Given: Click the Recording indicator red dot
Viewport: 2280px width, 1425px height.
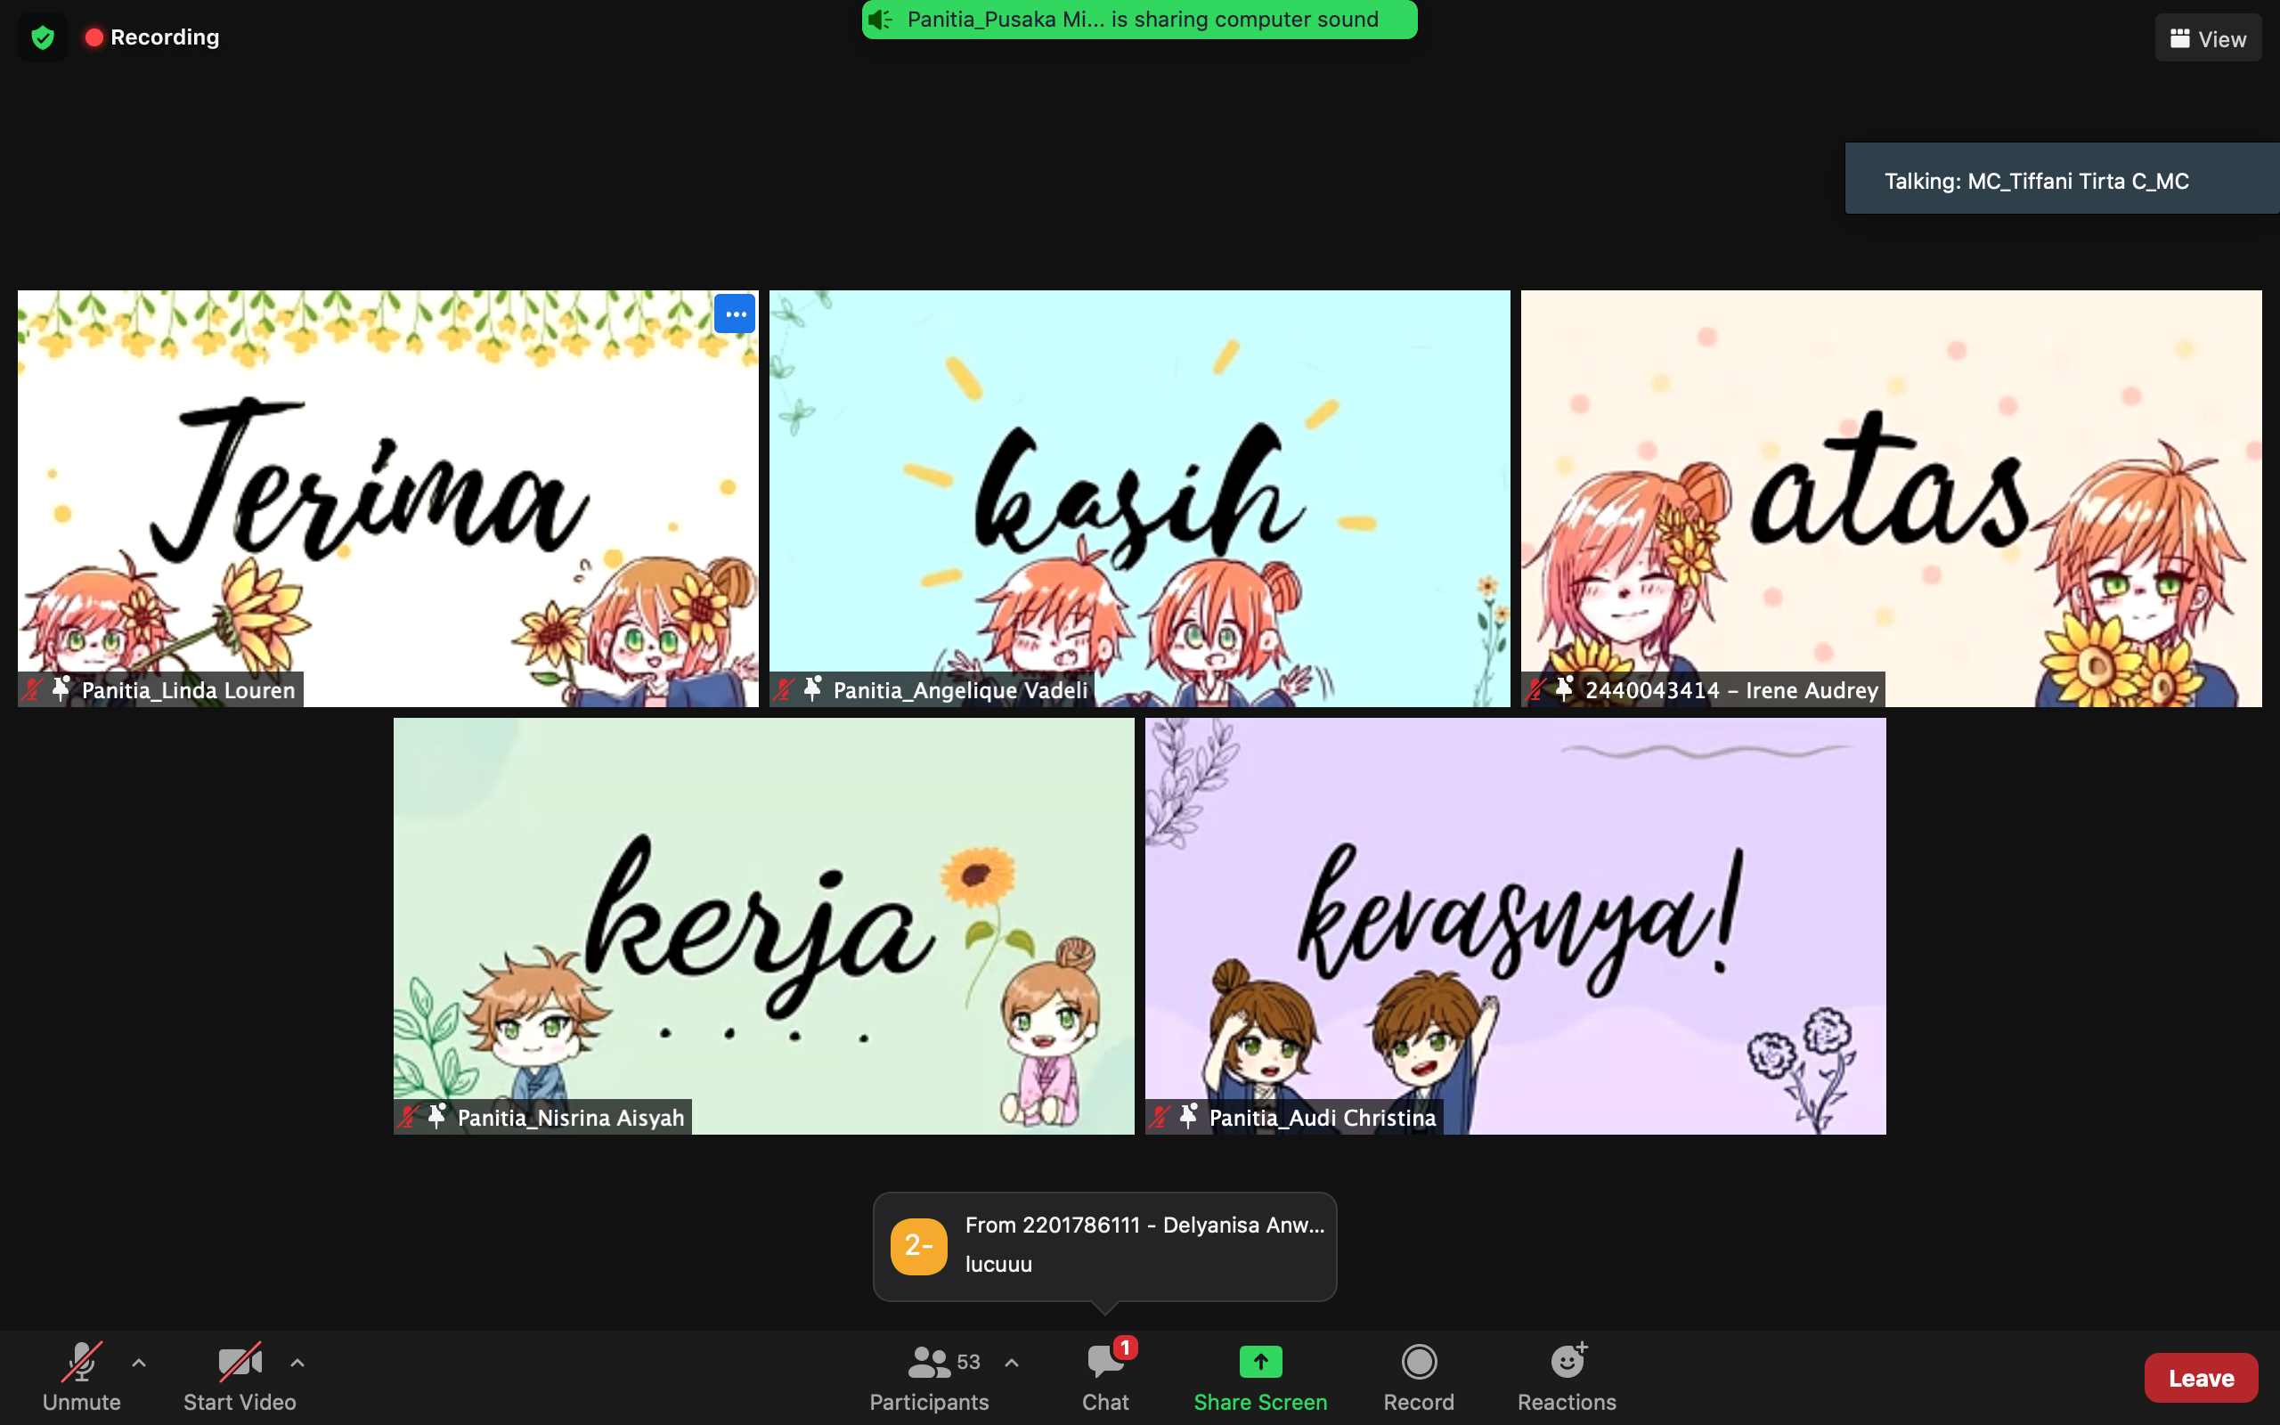Looking at the screenshot, I should click(94, 37).
